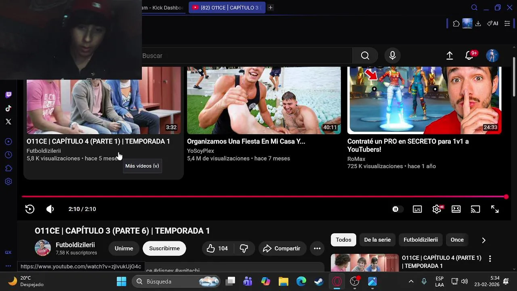Open sidebar setup three-dots menu

click(8, 266)
